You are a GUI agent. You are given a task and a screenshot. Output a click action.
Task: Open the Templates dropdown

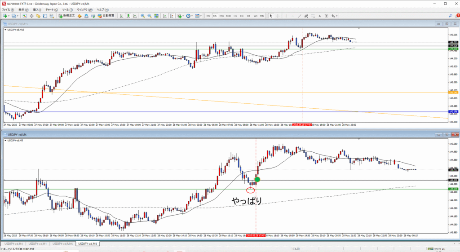(198, 16)
